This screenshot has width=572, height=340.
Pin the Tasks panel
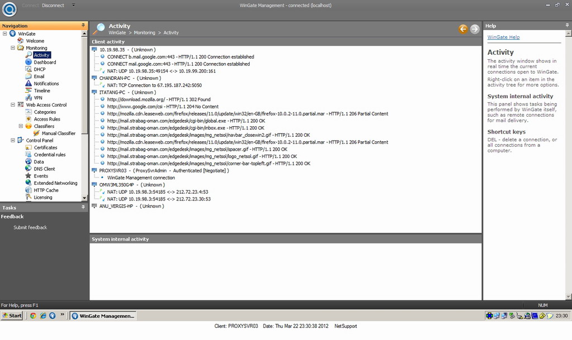tap(83, 207)
